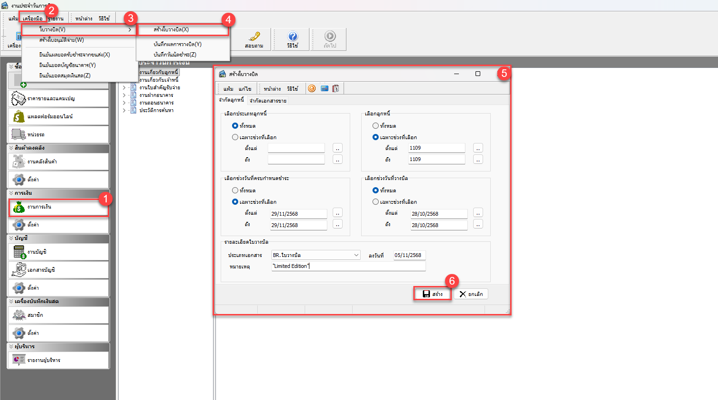
Task: Select เฉพาะช่วงที่เลือก under เลือกประเภทลูกหนี้
Action: pyautogui.click(x=235, y=137)
